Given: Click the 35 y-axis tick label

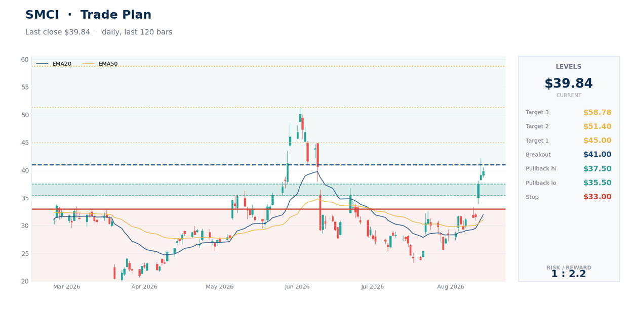Looking at the screenshot, I should [25, 198].
